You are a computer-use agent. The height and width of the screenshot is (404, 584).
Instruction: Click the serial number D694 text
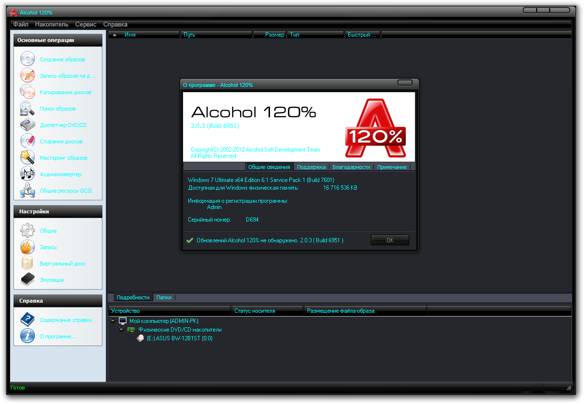pos(252,220)
